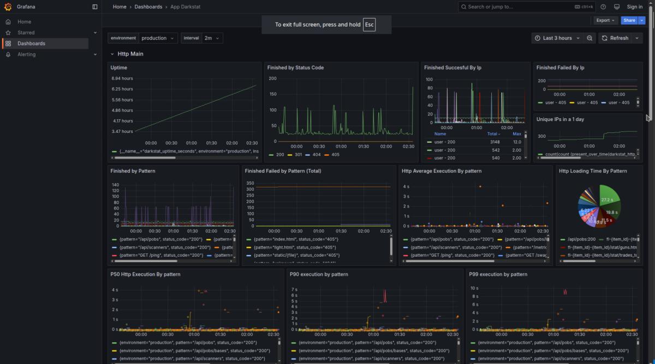Open the refresh interval dropdown arrow
Screen dimensions: 655x364
[637, 38]
